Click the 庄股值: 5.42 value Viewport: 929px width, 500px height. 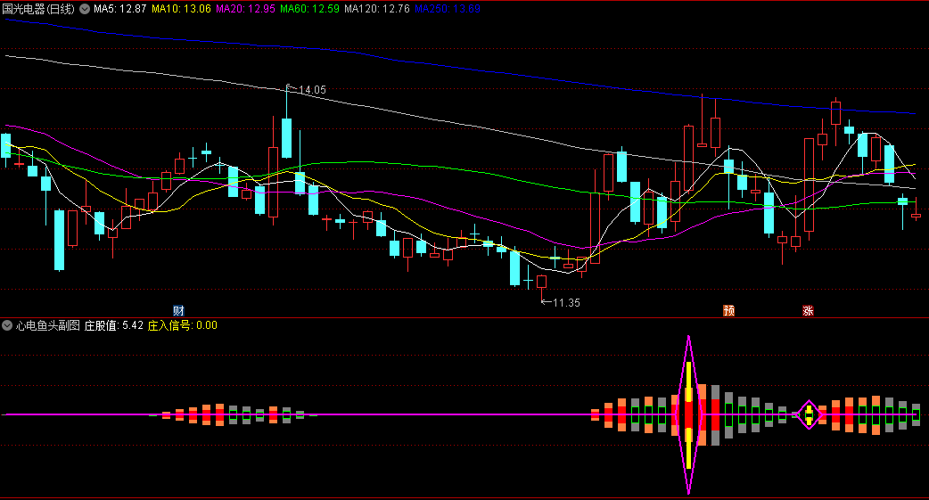[x=114, y=325]
